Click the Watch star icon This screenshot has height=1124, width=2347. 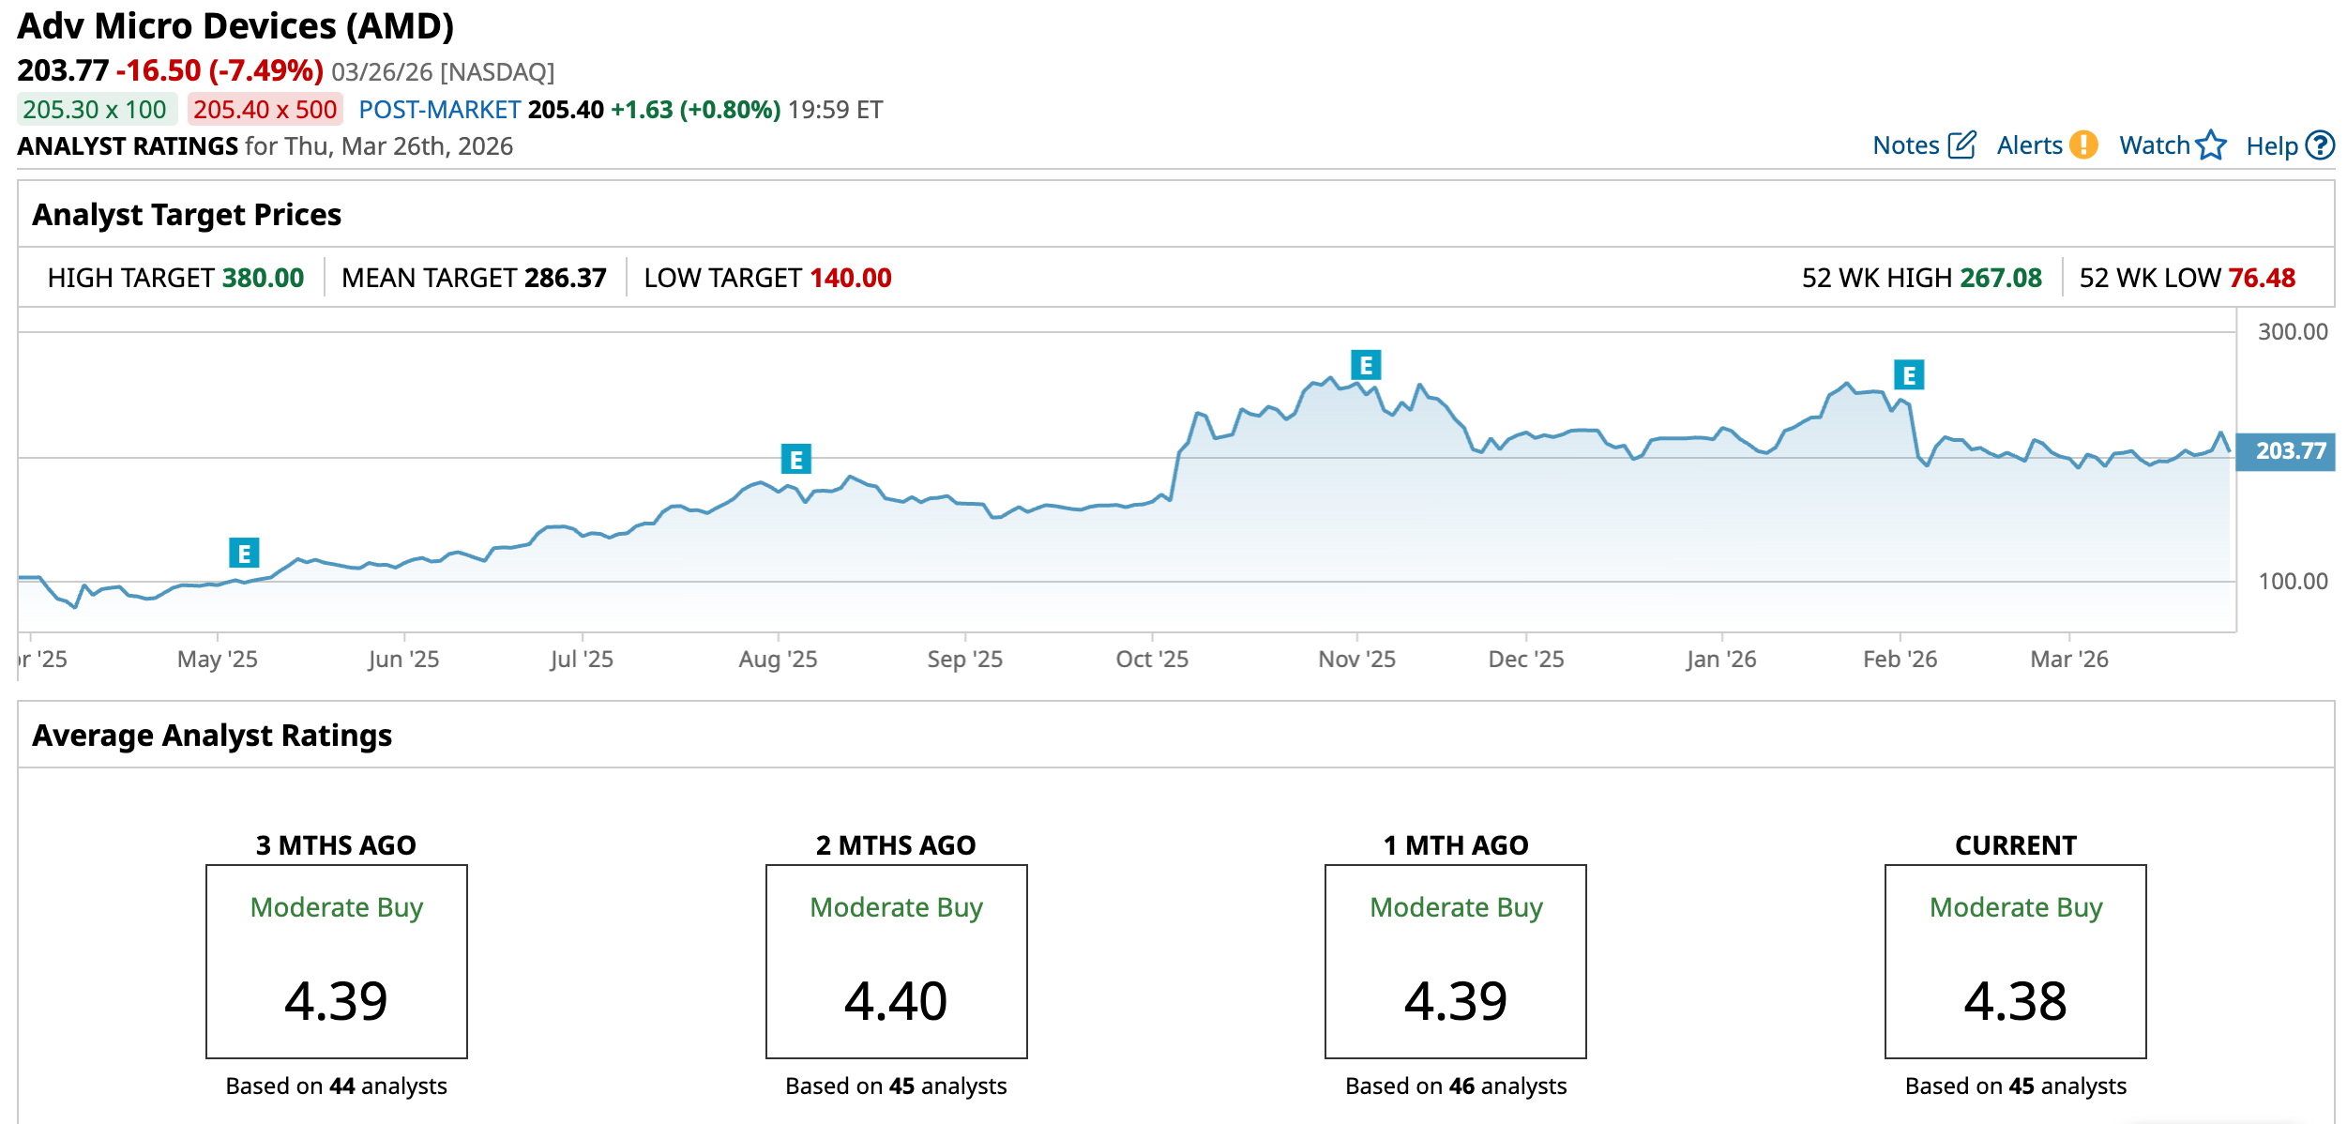click(x=2211, y=145)
